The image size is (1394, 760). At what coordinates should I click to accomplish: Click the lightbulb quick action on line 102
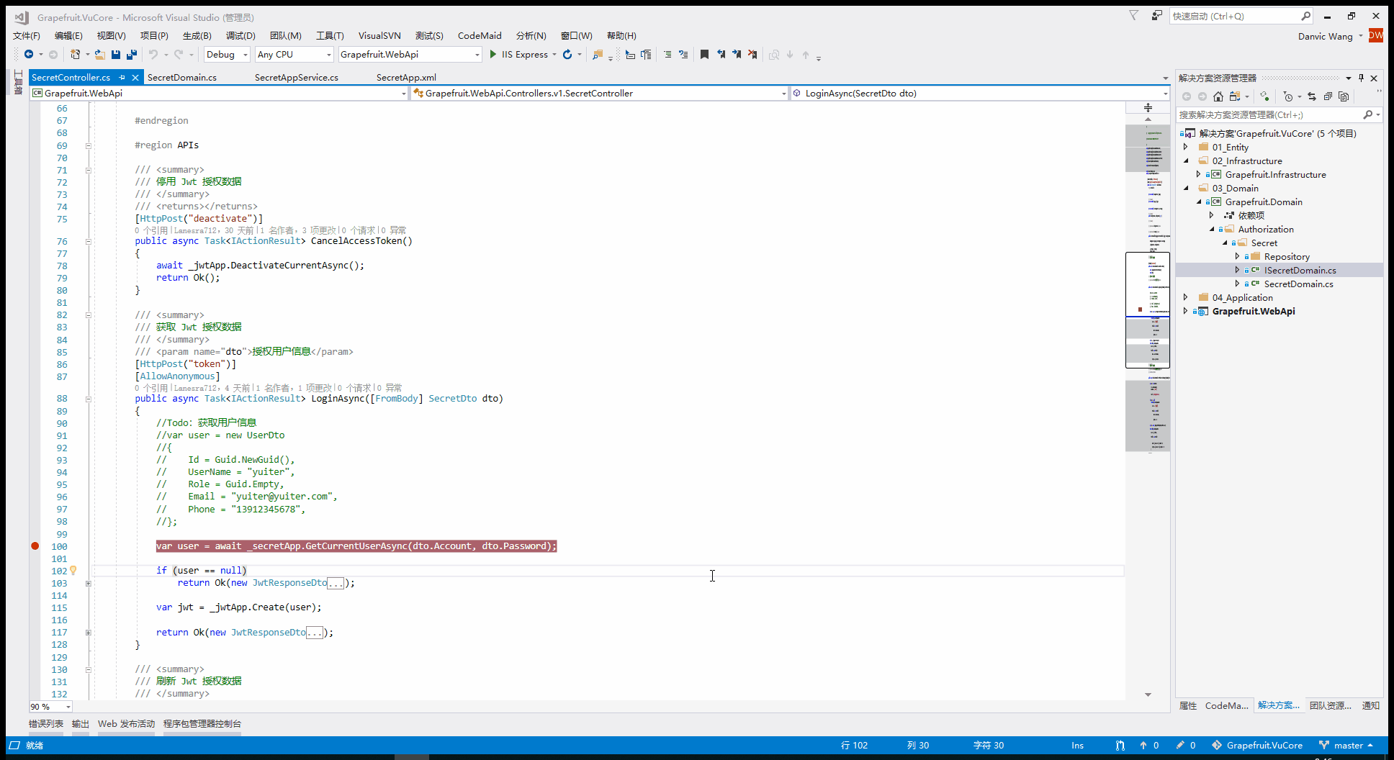click(x=73, y=571)
